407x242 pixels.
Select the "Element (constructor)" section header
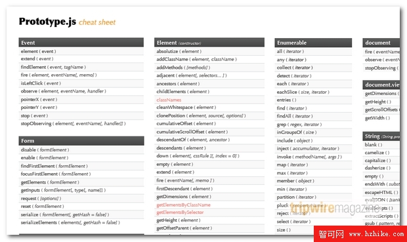click(209, 43)
